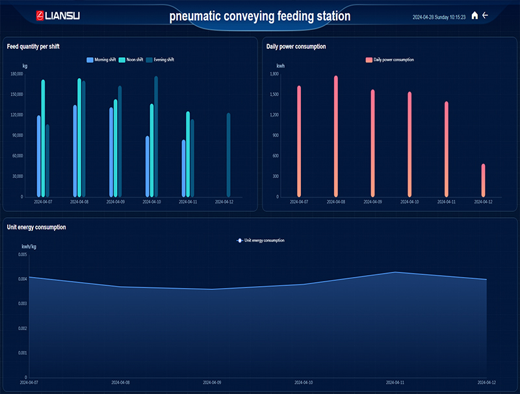Toggle the Morning shift legend series
Screen dimensions: 520x394
101,60
